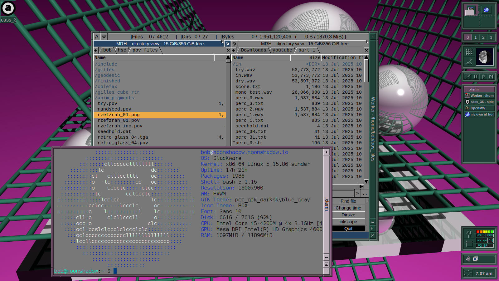The width and height of the screenshot is (499, 281).
Task: Switch to virtual desktop 1
Action: click(x=475, y=37)
